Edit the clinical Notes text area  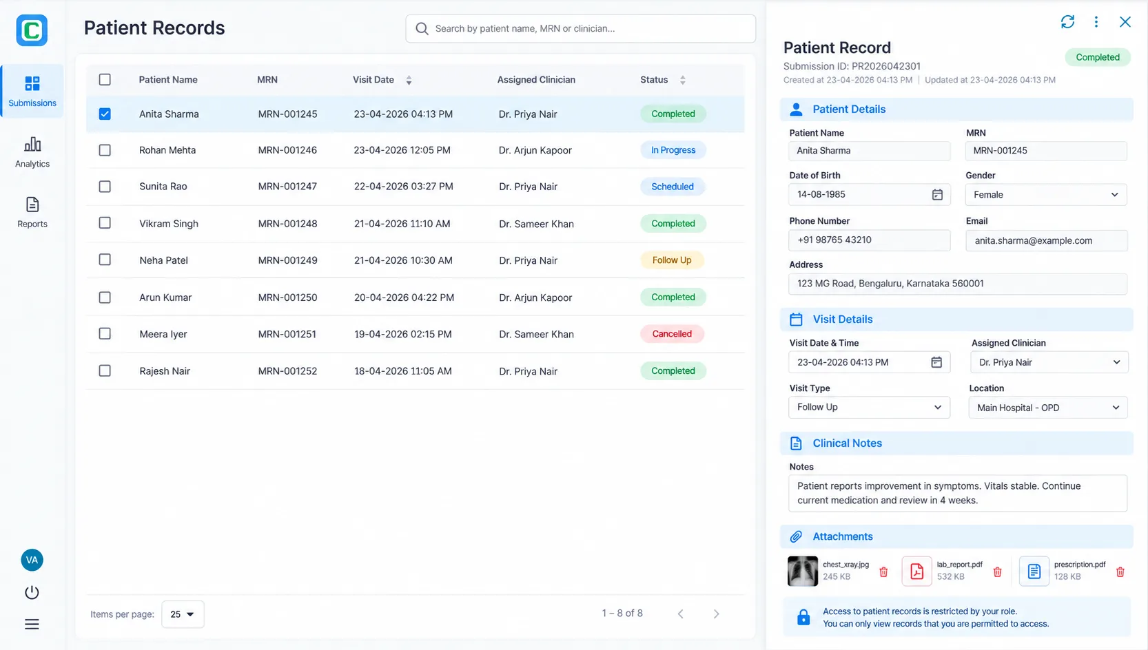tap(958, 493)
